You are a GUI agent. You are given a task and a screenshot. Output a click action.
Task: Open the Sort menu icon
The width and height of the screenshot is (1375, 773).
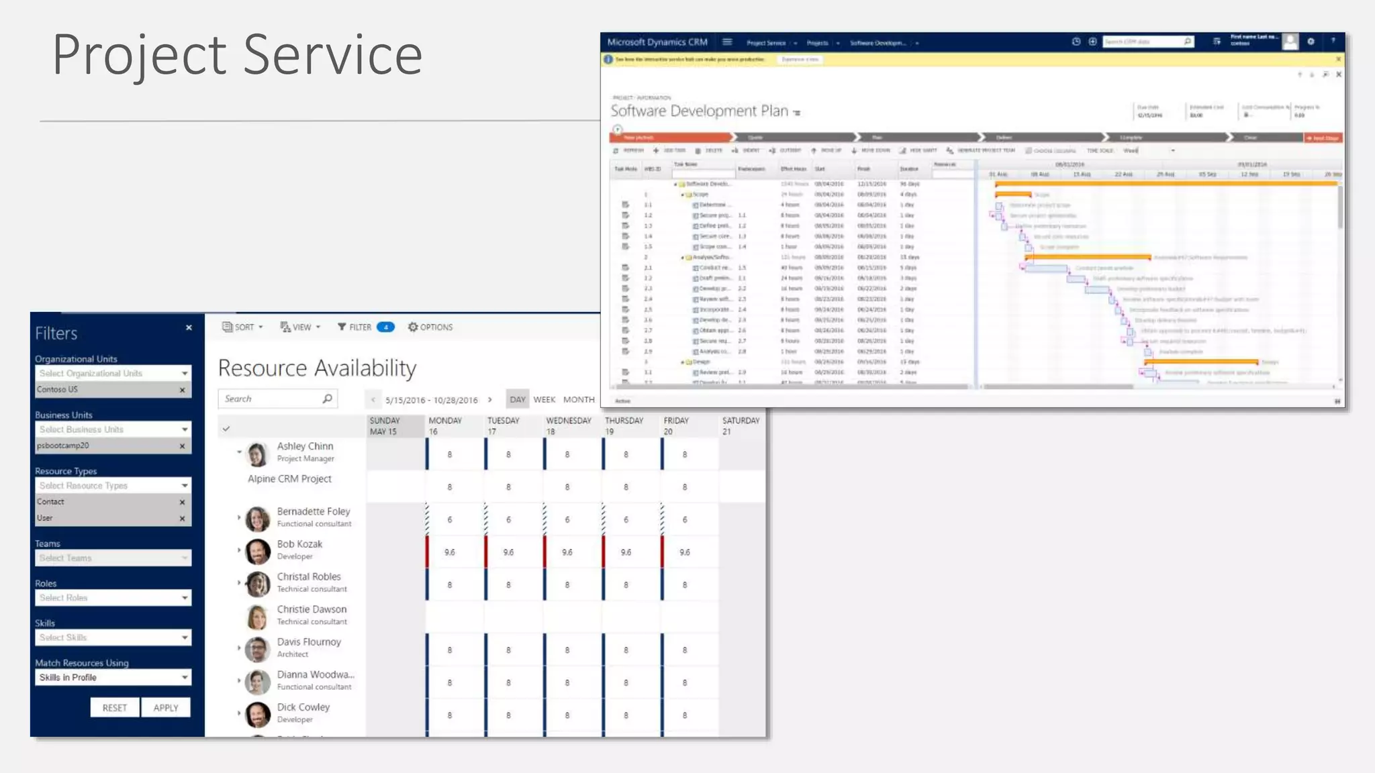[x=228, y=327]
